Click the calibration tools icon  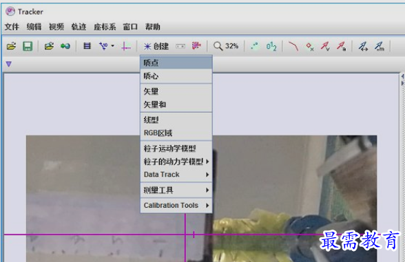point(103,46)
